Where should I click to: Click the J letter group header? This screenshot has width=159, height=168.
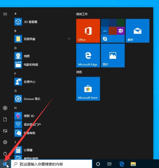[x=15, y=142]
